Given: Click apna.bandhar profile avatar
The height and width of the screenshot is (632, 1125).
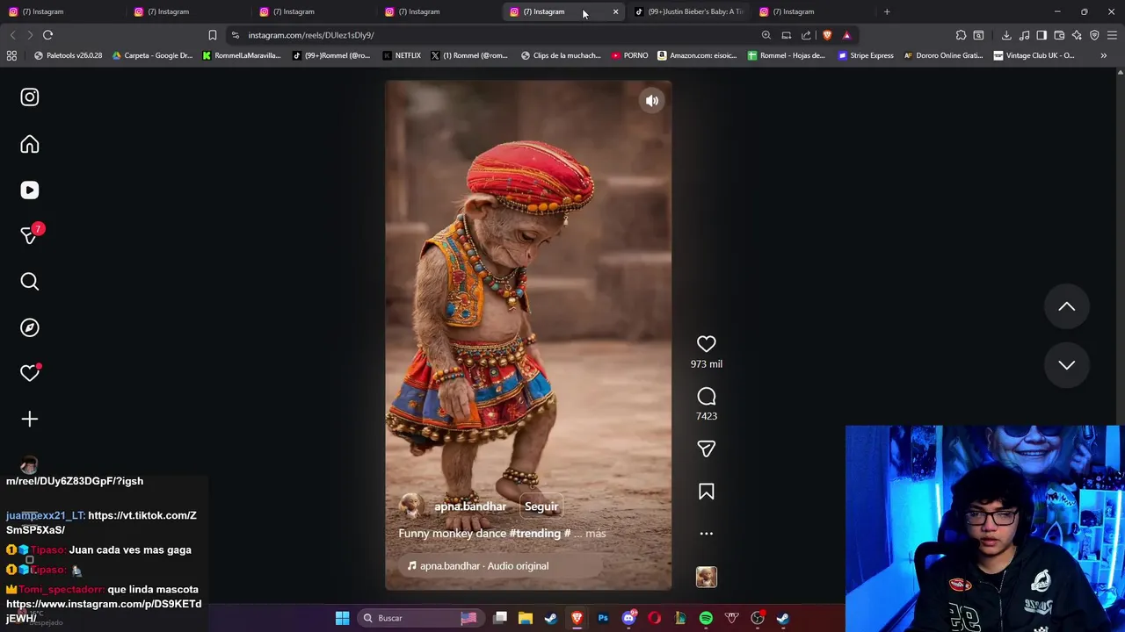Looking at the screenshot, I should pos(410,506).
